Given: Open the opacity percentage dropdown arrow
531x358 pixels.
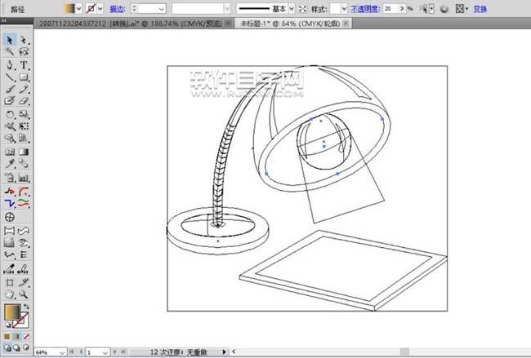Looking at the screenshot, I should pyautogui.click(x=400, y=7).
